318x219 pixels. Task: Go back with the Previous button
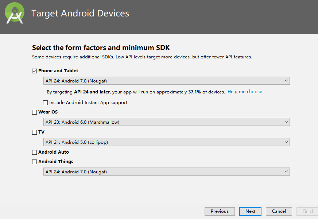click(x=220, y=211)
